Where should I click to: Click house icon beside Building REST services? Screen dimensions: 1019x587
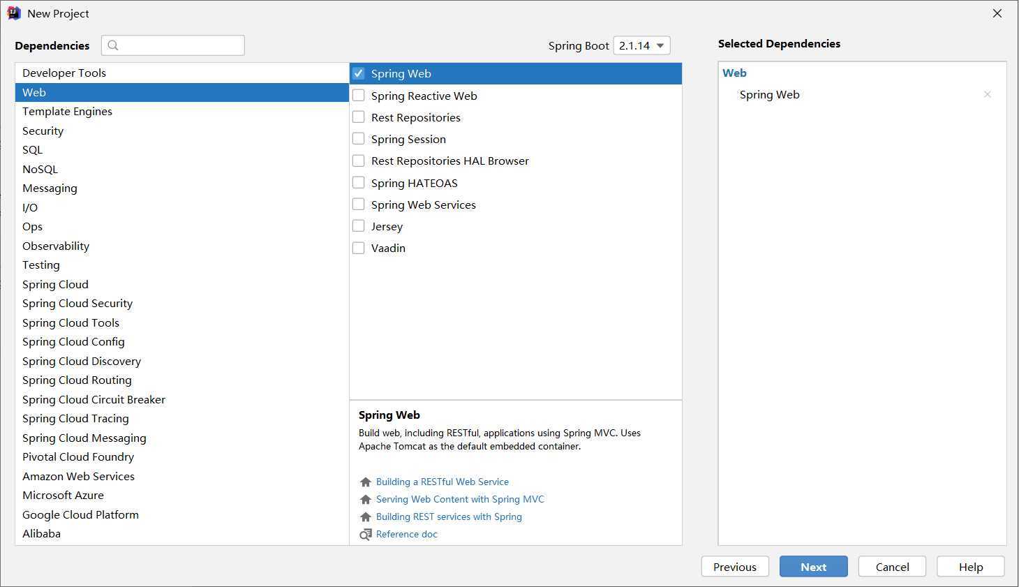click(366, 517)
